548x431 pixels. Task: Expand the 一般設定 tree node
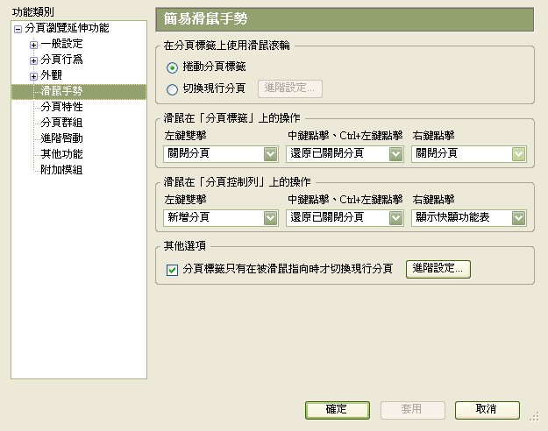(x=33, y=45)
